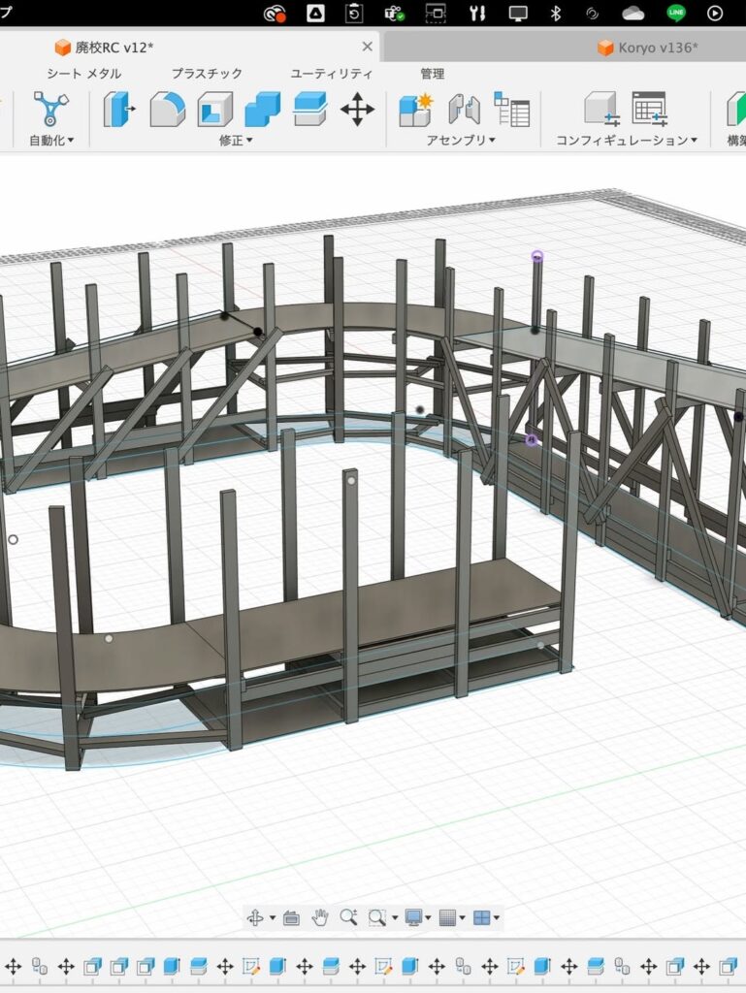The width and height of the screenshot is (746, 993).
Task: Close the 廃校RC v12 document tab
Action: [x=367, y=47]
